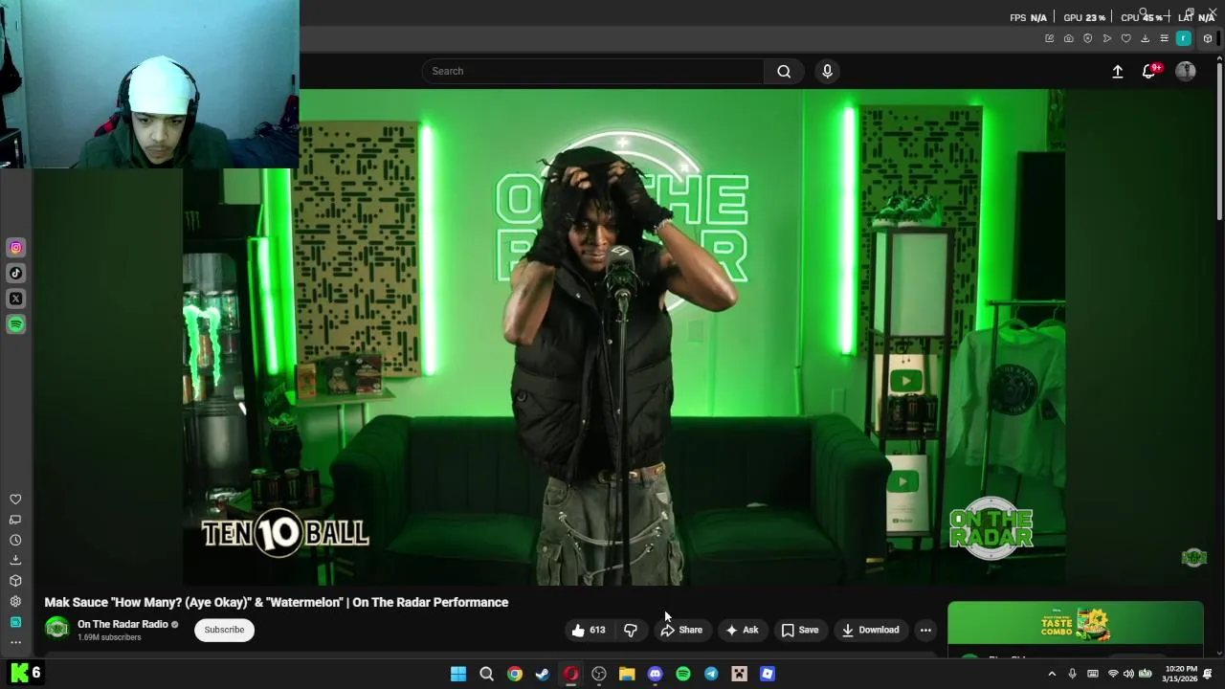
Task: Open Instagram in the Opera sidebar
Action: point(16,248)
